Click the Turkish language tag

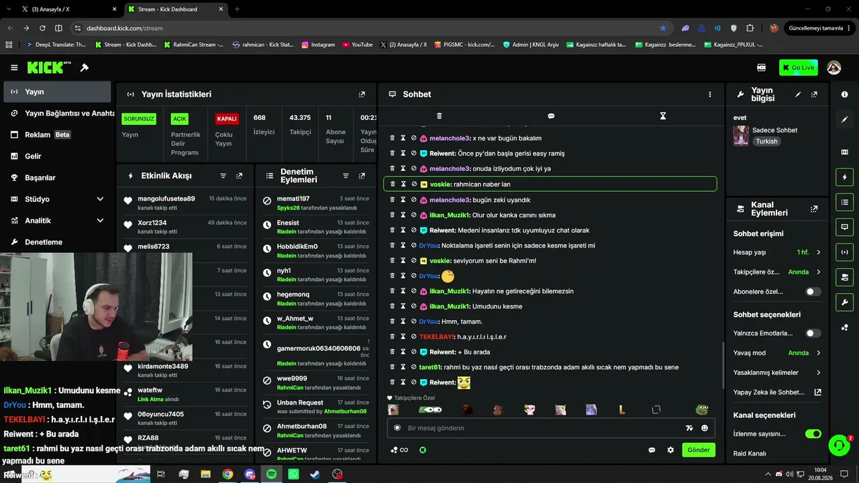point(766,142)
